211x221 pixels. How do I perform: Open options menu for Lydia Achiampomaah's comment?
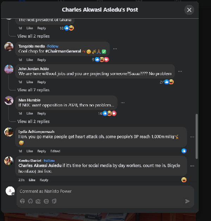(192, 137)
